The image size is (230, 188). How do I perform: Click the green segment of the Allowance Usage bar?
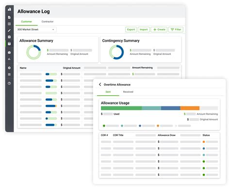(x=121, y=108)
